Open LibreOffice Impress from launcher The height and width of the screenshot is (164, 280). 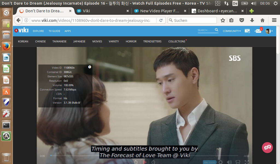coord(6,80)
